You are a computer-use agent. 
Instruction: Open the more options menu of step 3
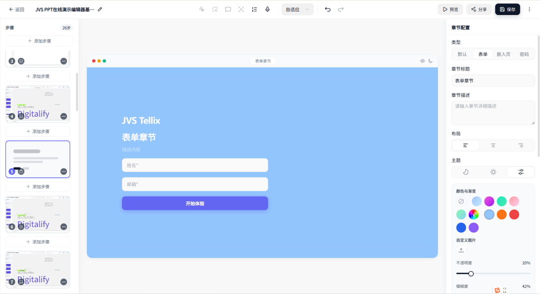(x=63, y=61)
